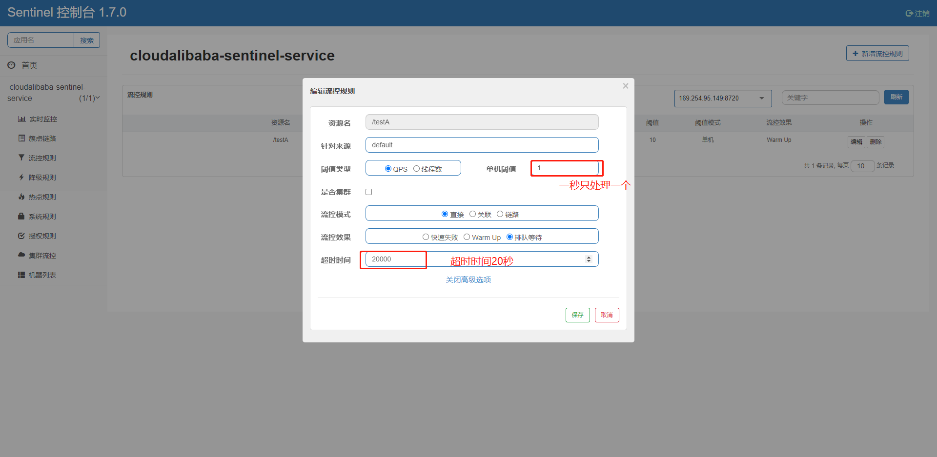Viewport: 937px width, 457px height.
Task: Click the cloud icon for 集群流控
Action: coord(21,255)
